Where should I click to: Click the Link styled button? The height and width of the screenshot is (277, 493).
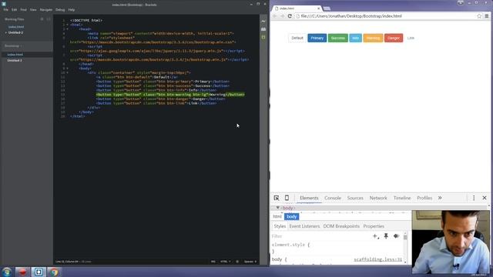[411, 38]
